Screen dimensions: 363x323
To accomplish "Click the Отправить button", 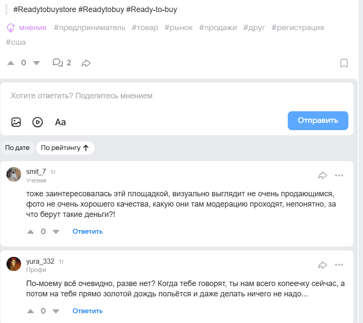I will pos(318,121).
